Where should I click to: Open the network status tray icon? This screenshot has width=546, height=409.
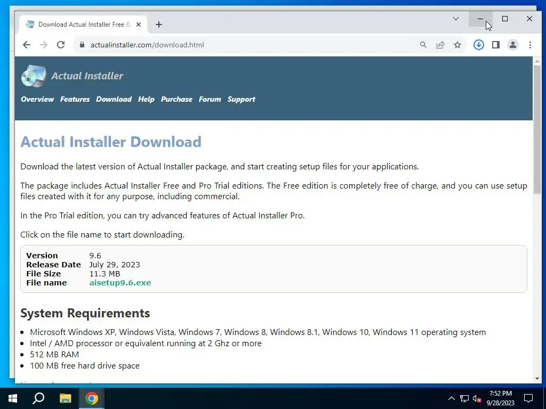click(x=464, y=398)
